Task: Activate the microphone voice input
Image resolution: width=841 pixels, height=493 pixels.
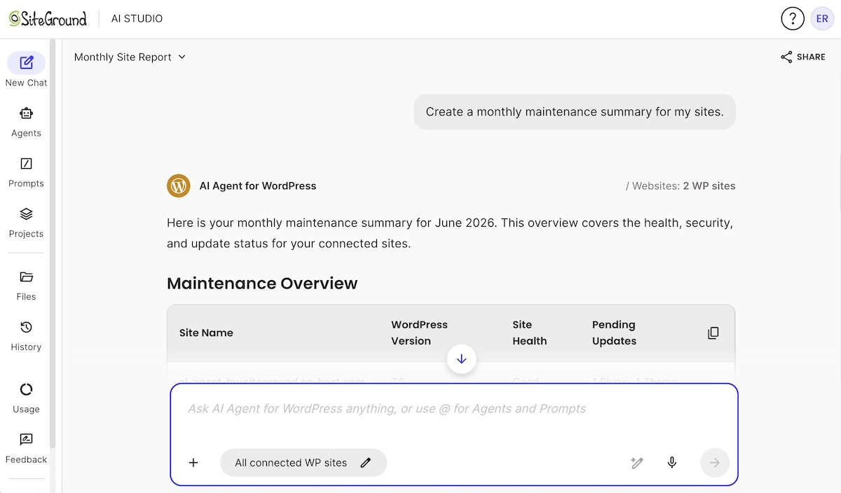Action: [672, 463]
